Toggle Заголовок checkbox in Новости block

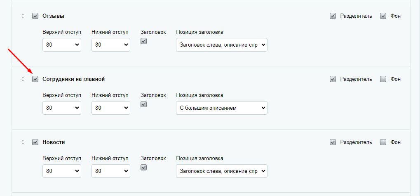coord(143,168)
